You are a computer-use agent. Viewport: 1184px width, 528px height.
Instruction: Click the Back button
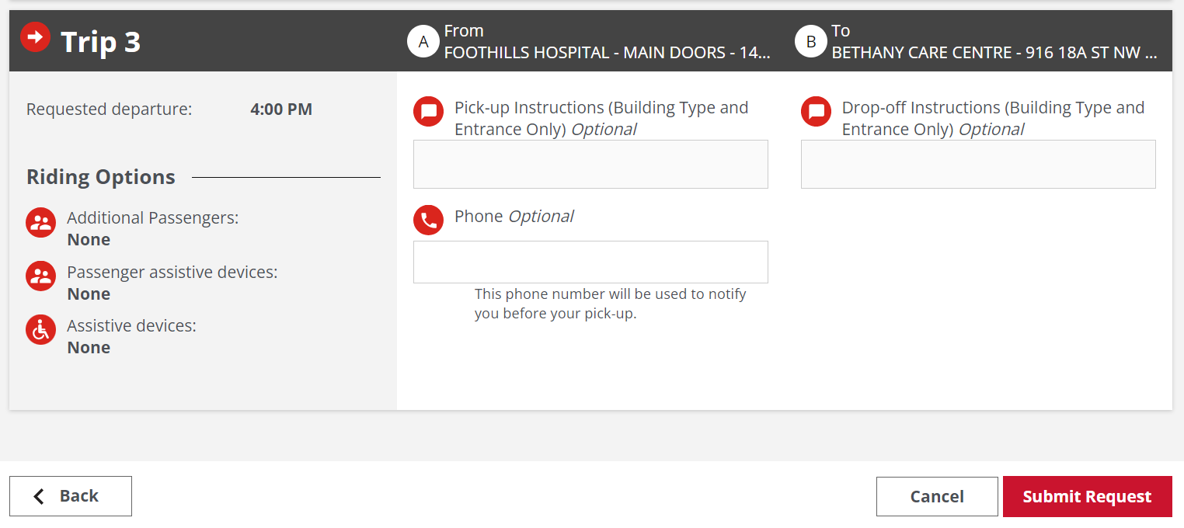(70, 496)
